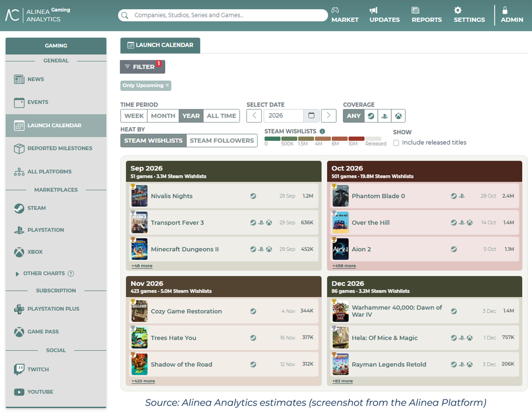The width and height of the screenshot is (532, 415).
Task: Filter coverage to Xbox only
Action: pyautogui.click(x=398, y=116)
